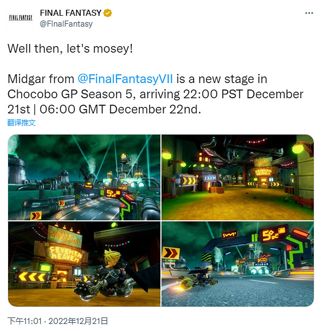View the Seventh Heaven bar screenshot

tap(84, 264)
